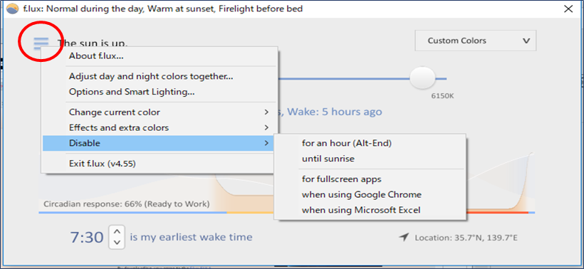584x269 pixels.
Task: Close the f.lux window
Action: [568, 9]
